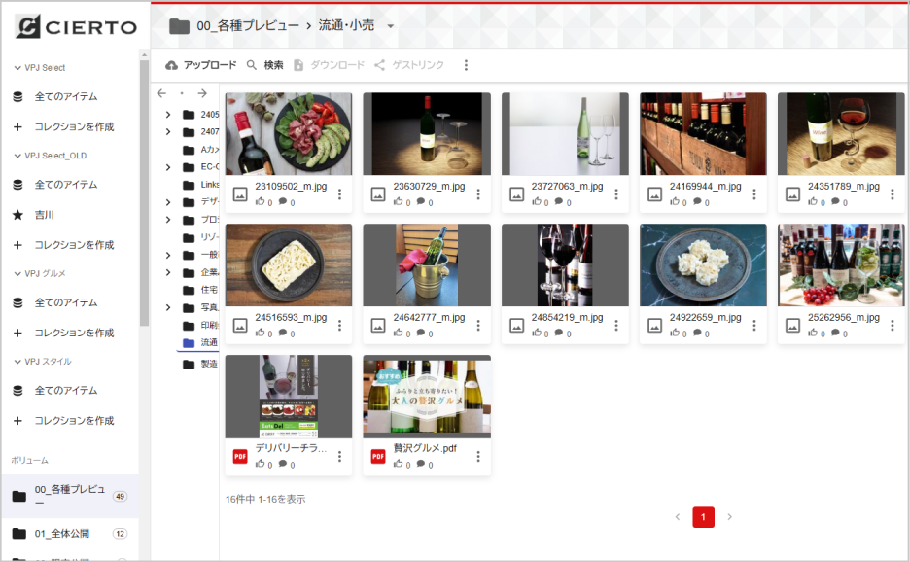The height and width of the screenshot is (562, 910).
Task: Expand the 2405 folder in the tree
Action: click(x=168, y=114)
